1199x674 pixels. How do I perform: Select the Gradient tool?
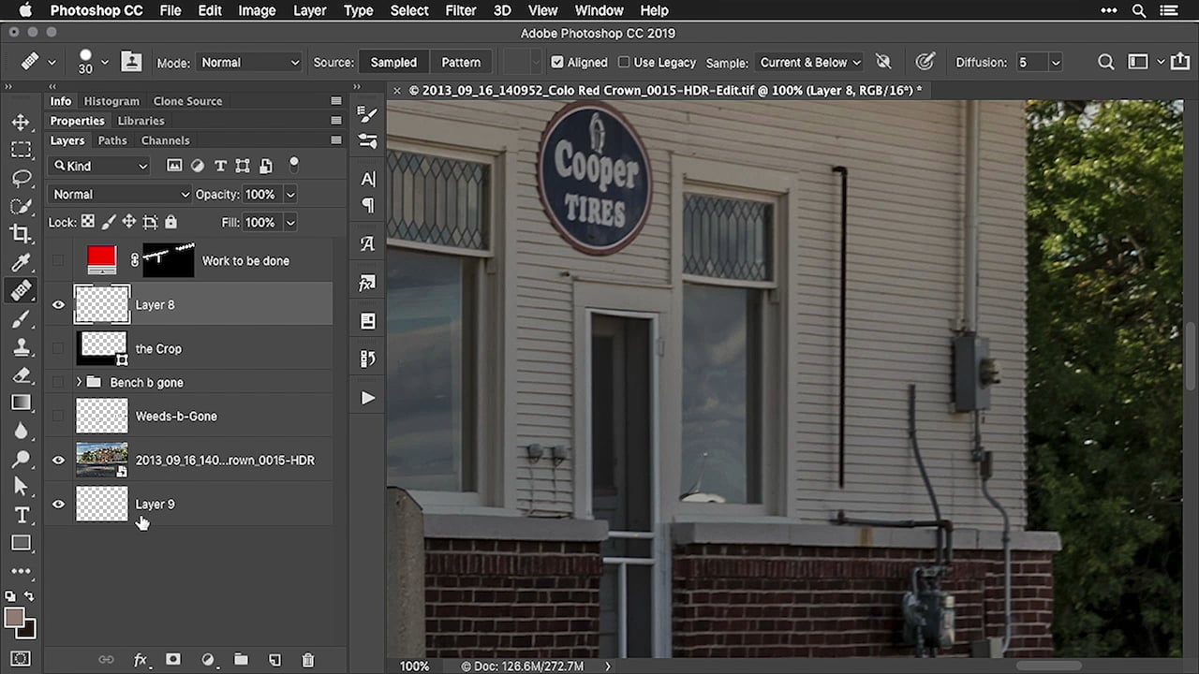[21, 403]
